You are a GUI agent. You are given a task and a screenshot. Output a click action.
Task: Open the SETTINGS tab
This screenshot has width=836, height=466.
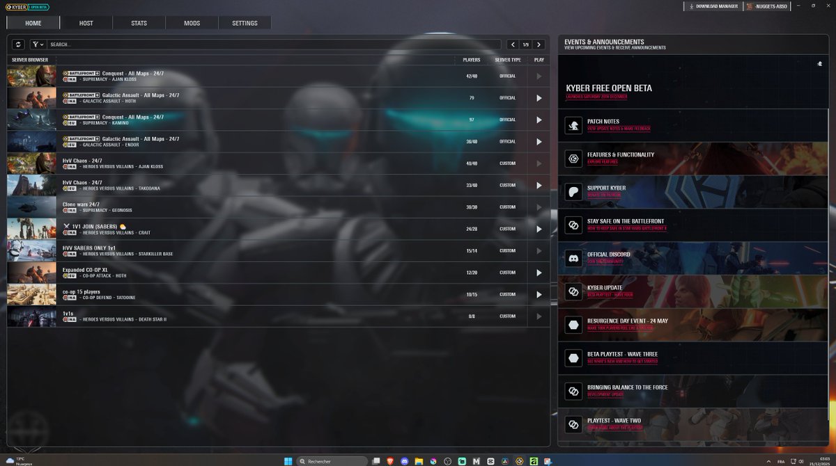pyautogui.click(x=245, y=23)
